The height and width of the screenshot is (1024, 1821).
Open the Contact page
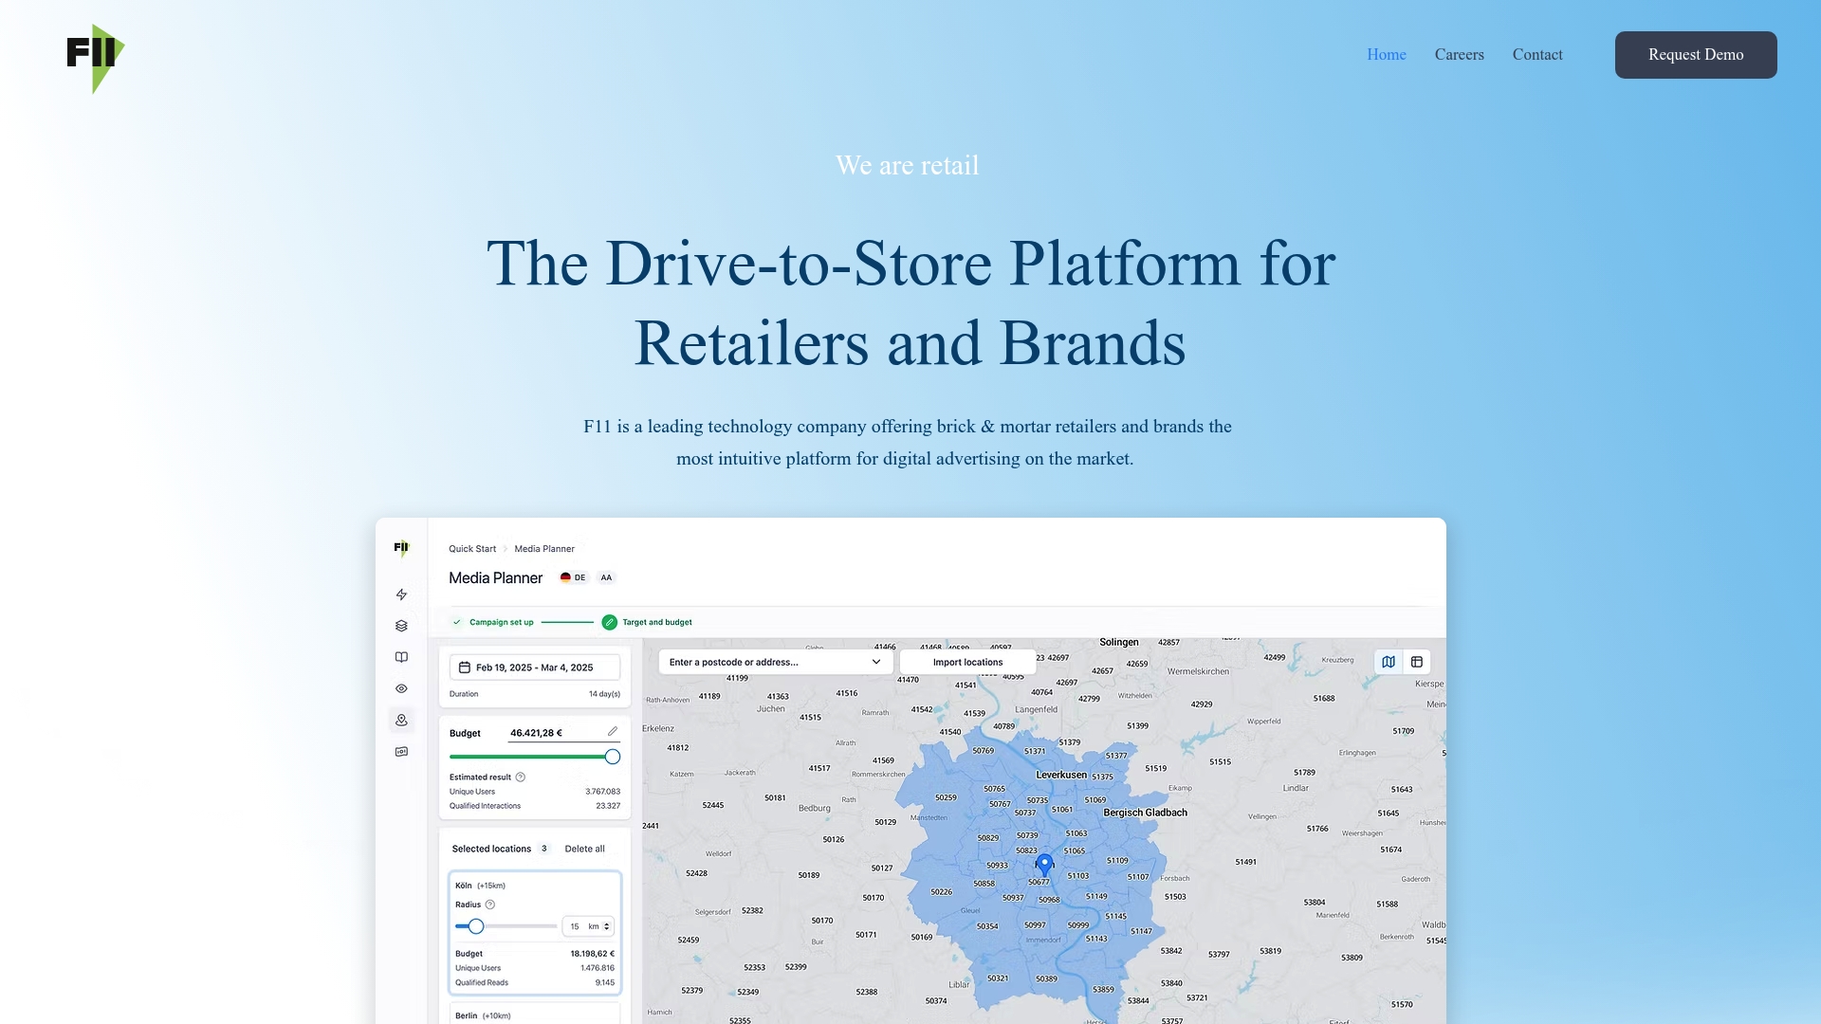tap(1537, 54)
